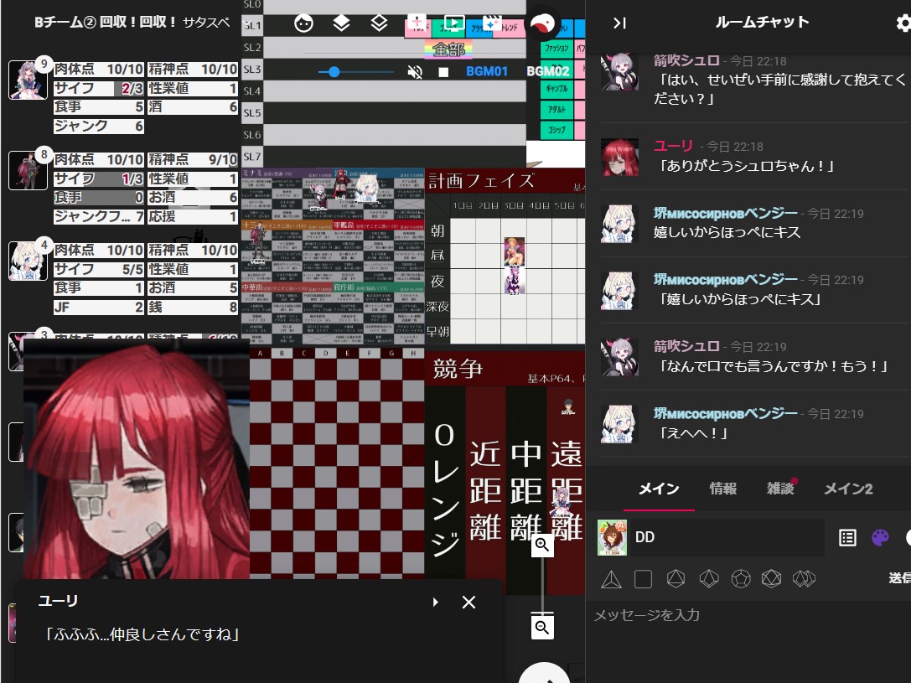
Task: Switch to the 雑談 chat tab
Action: 780,489
